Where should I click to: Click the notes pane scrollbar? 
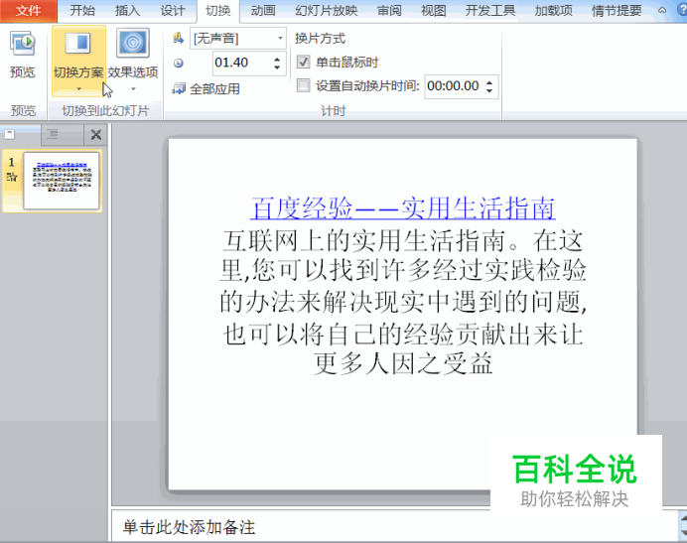[683, 525]
